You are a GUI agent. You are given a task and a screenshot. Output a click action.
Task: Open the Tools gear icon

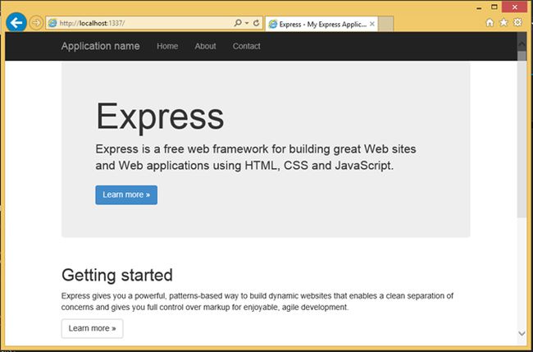coord(517,22)
